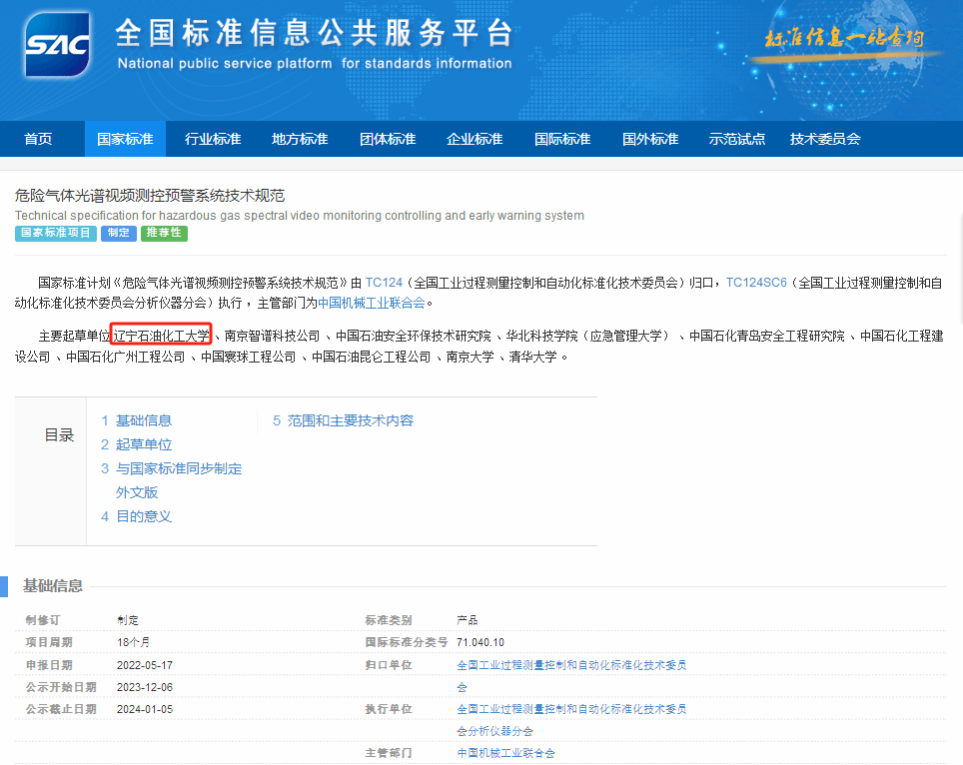Navigate to 国际标准 in the menu

pos(562,139)
